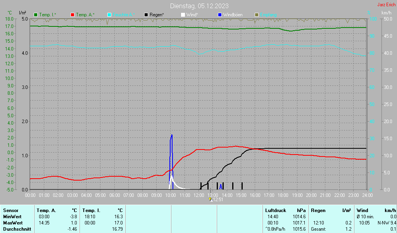This screenshot has width=397, height=233.
Task: Click the '24:00' label on time axis
Action: click(368, 195)
